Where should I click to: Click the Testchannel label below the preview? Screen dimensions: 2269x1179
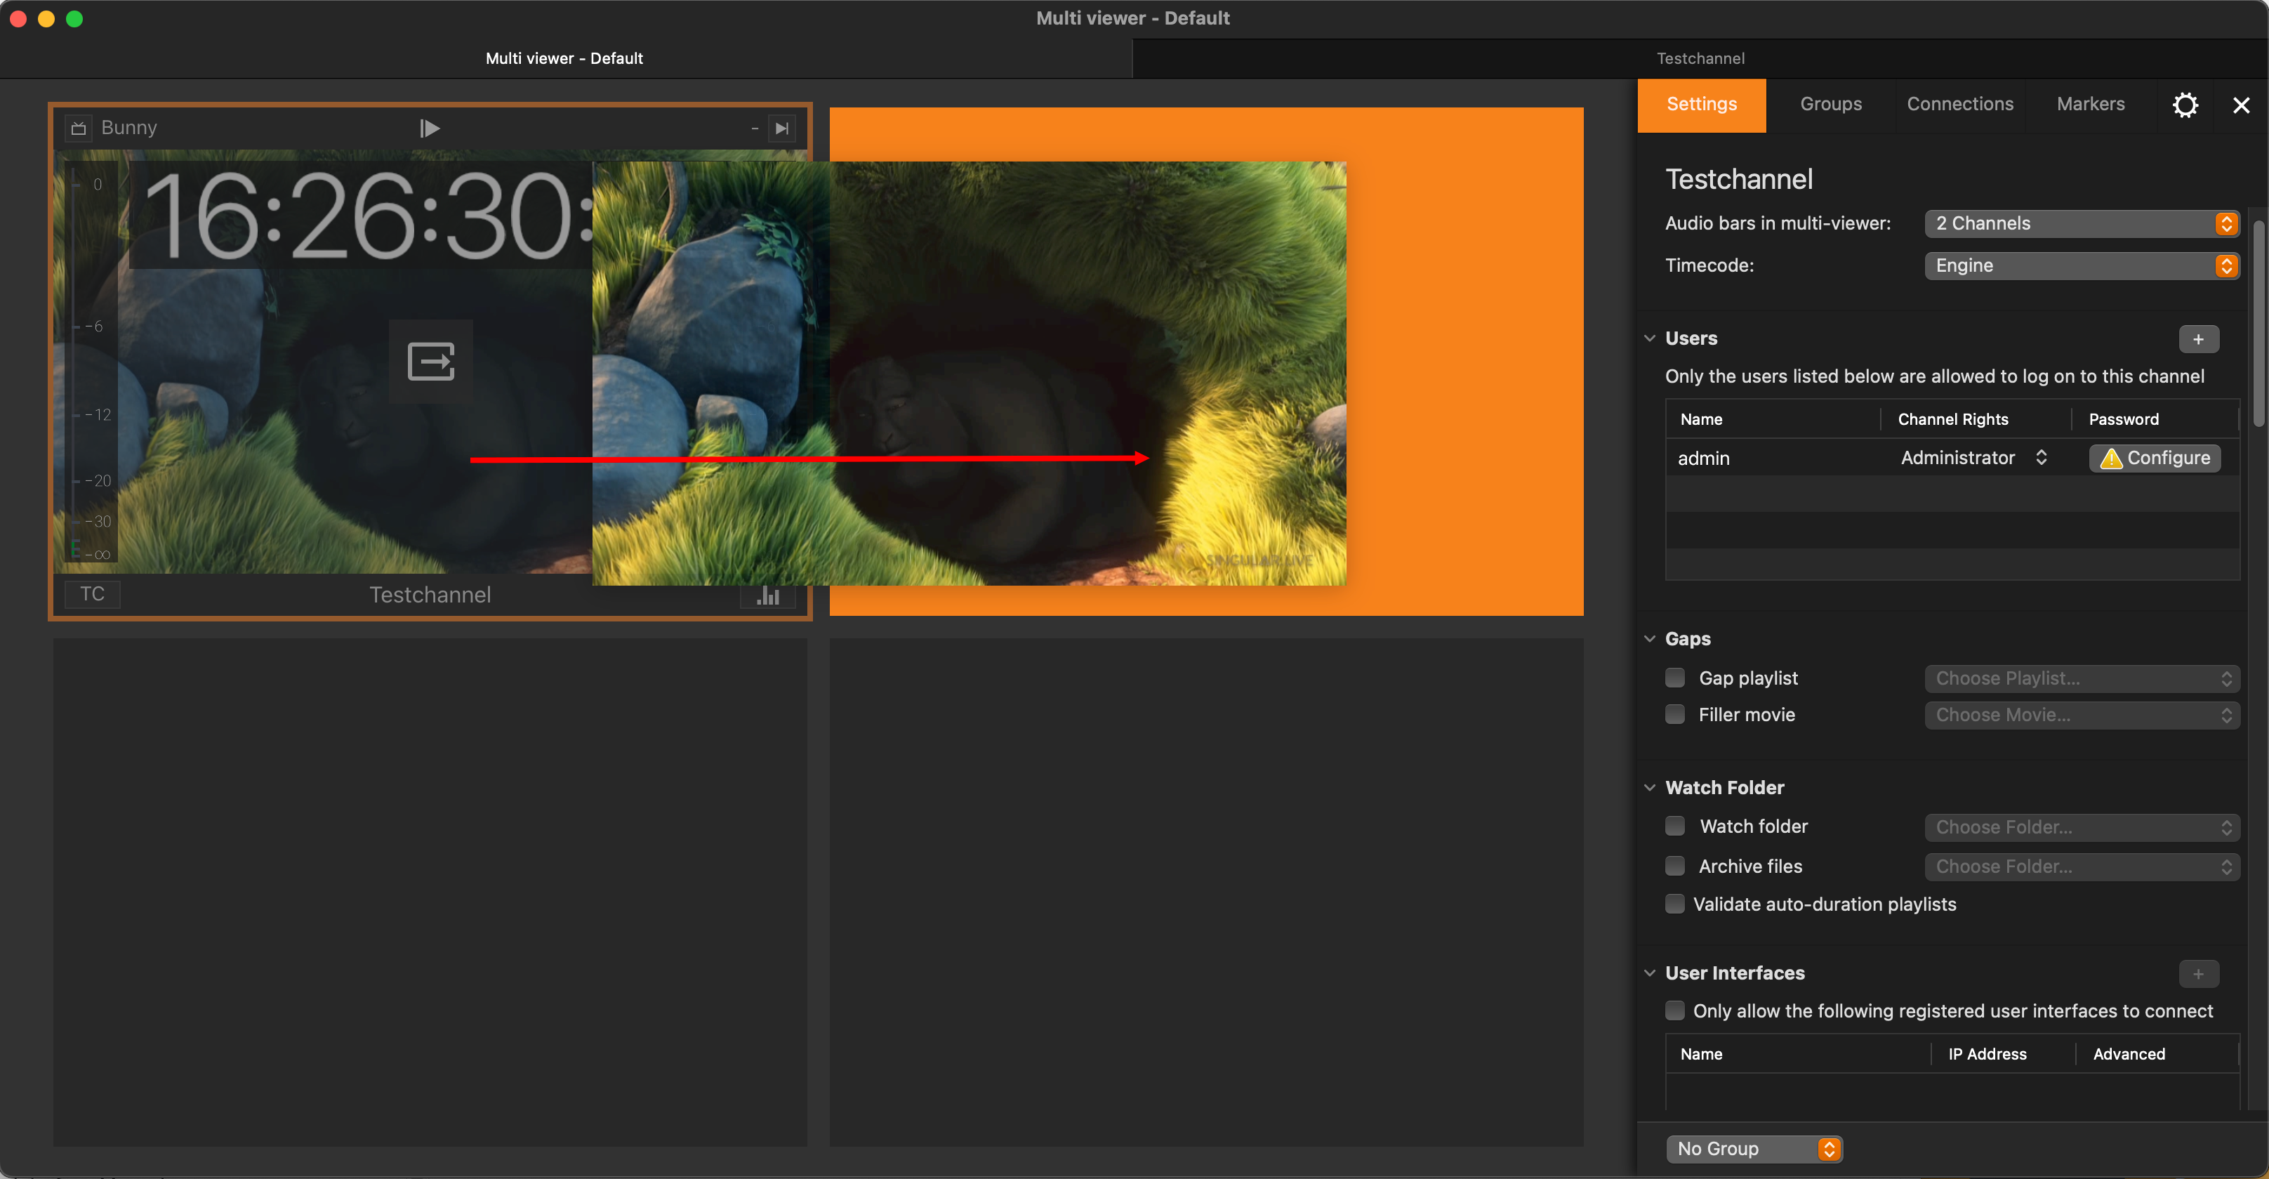[430, 595]
